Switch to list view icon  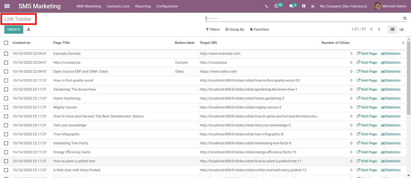(x=392, y=29)
